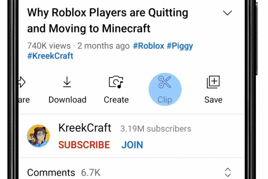Tap the Create label text

tap(116, 100)
